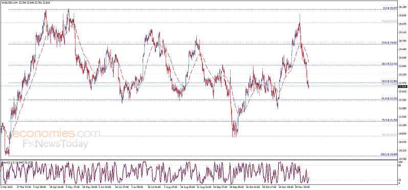The height and width of the screenshot is (190, 408).
Task: Click the 21.900 price axis value
Action: click(x=402, y=108)
